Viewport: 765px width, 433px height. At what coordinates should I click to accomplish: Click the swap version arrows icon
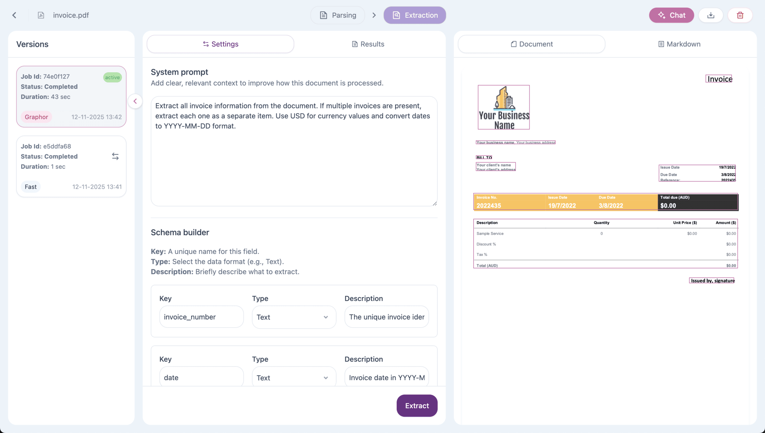pos(115,156)
